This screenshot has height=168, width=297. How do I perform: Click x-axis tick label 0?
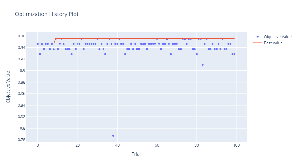click(38, 146)
